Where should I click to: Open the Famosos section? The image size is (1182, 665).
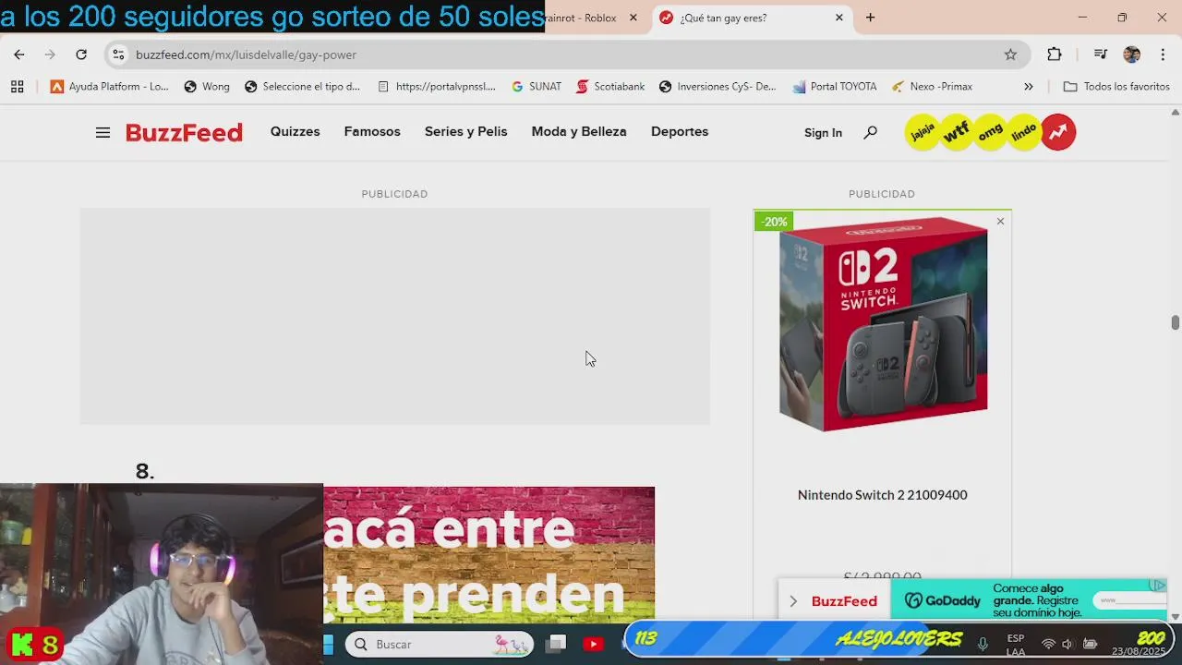click(x=372, y=131)
